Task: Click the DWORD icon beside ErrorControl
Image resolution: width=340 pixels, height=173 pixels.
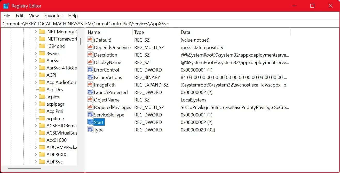Action: tap(90, 70)
